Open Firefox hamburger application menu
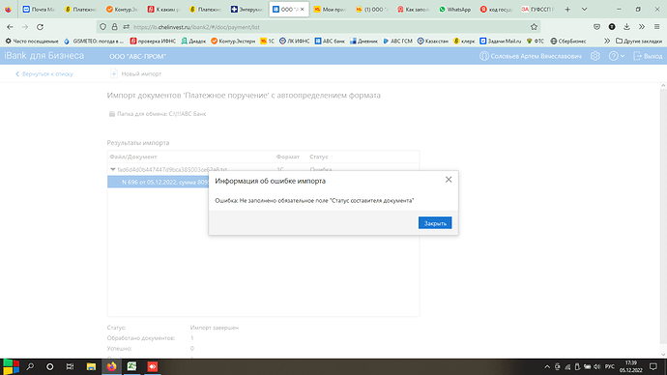The image size is (667, 375). 656,27
